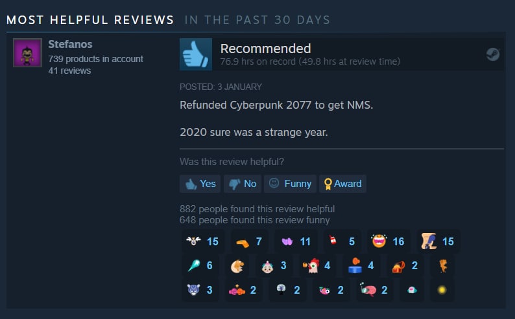Click the blue thumbs-up Recommended icon
The width and height of the screenshot is (515, 319).
pos(196,54)
